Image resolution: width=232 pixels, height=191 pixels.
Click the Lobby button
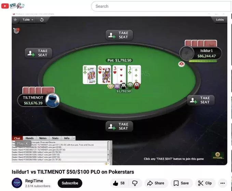(220, 20)
